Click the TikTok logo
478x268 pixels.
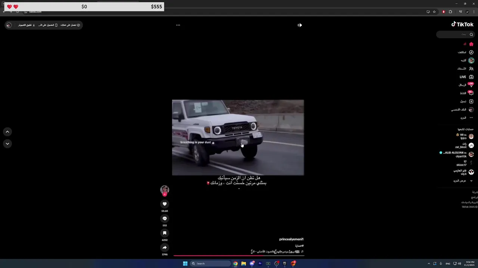pyautogui.click(x=462, y=24)
